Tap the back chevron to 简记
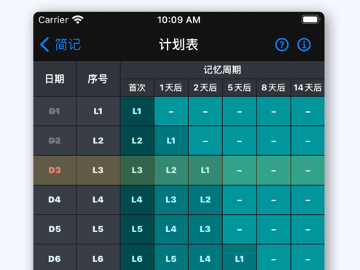The image size is (360, 270). click(44, 44)
